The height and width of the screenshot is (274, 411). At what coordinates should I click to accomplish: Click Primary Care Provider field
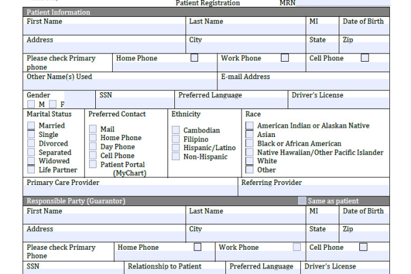tap(130, 191)
